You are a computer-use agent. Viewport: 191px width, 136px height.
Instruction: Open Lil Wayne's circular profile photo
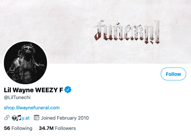coord(25,63)
